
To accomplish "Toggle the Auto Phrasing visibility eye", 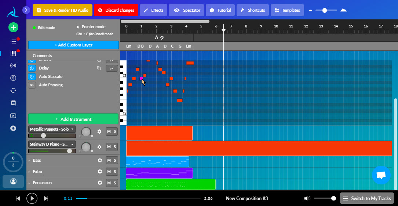I will click(x=32, y=85).
